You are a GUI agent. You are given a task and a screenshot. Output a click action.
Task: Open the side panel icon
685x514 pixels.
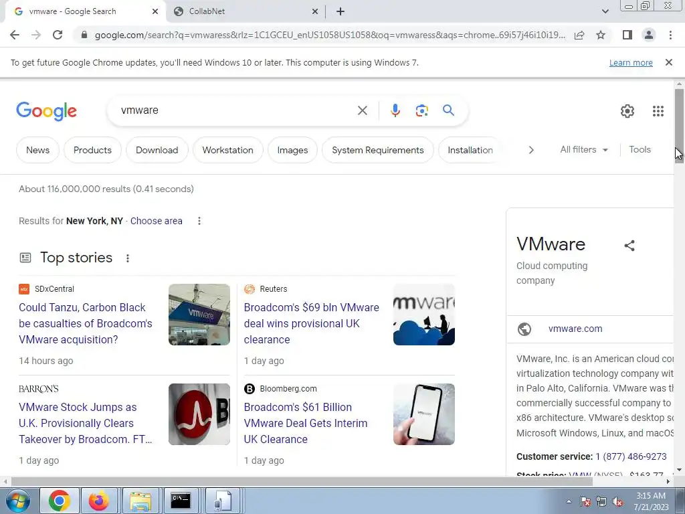[x=627, y=35]
